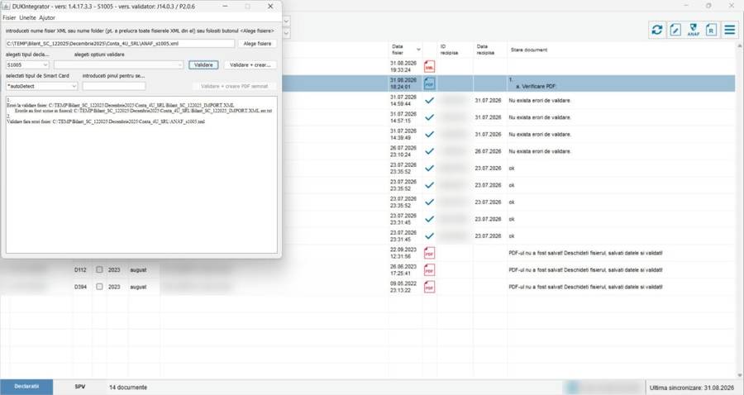Open the Unelte menu
Image resolution: width=744 pixels, height=395 pixels.
click(27, 17)
